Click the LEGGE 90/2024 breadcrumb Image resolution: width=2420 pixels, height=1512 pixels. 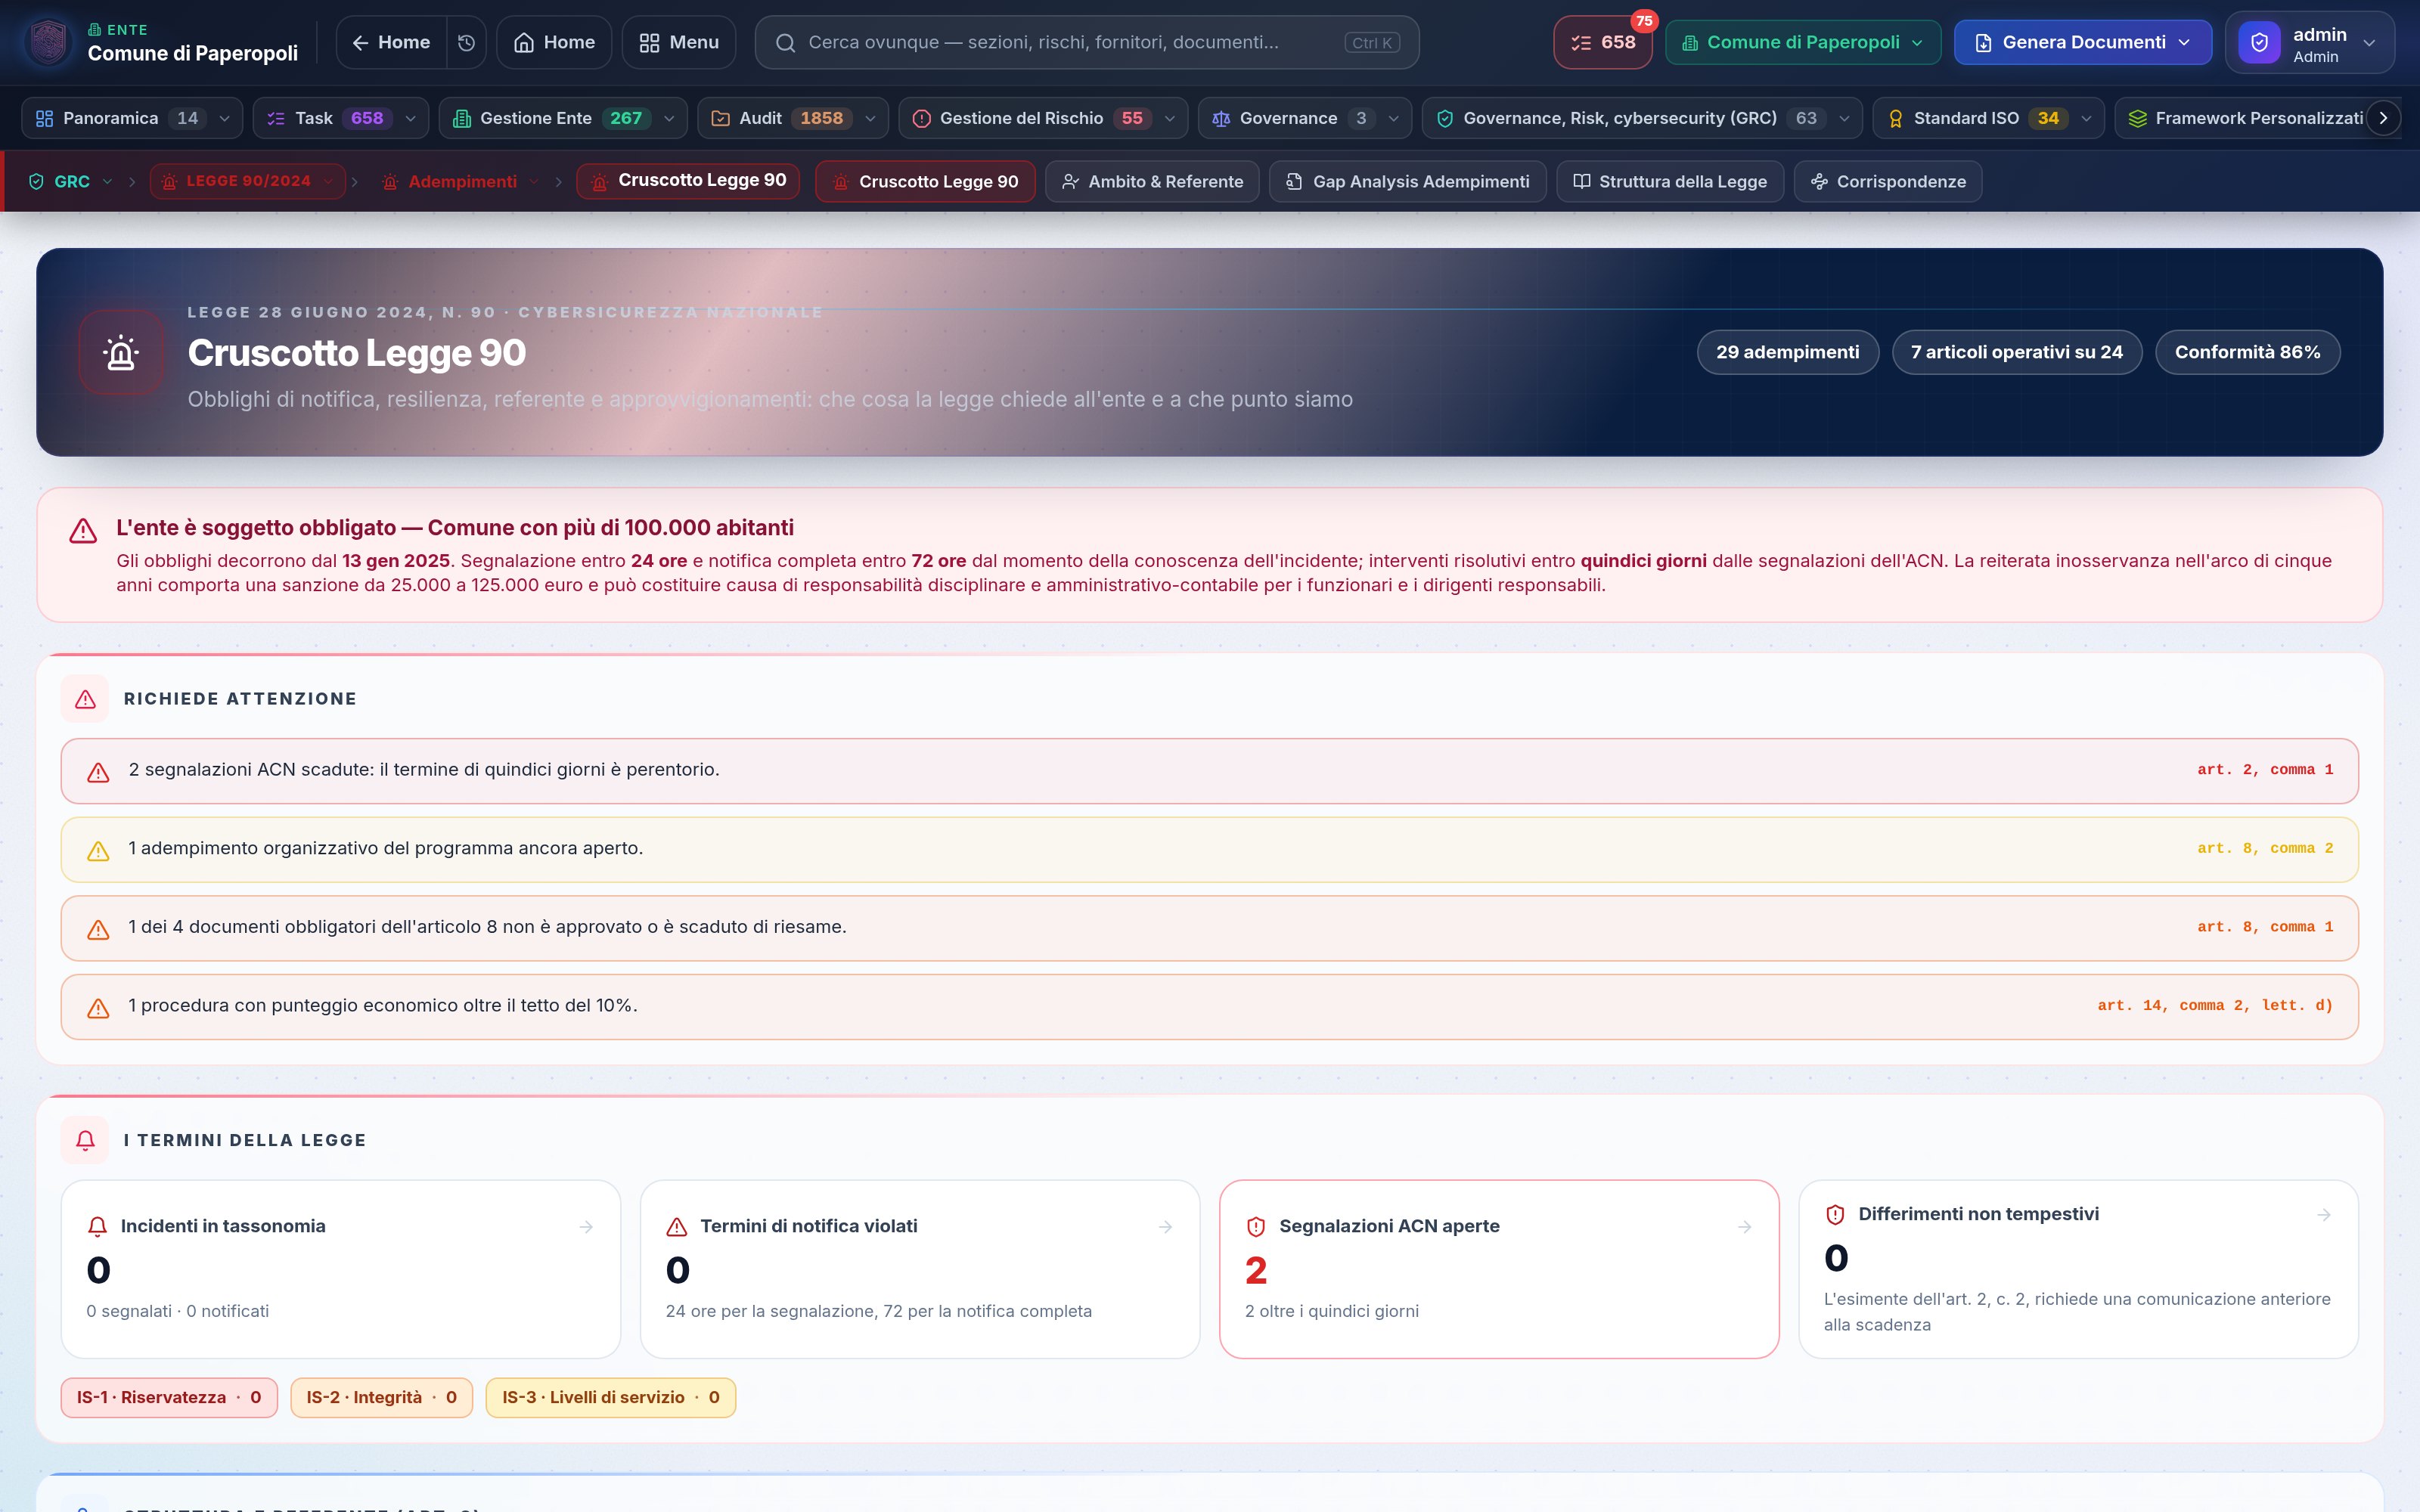[248, 181]
